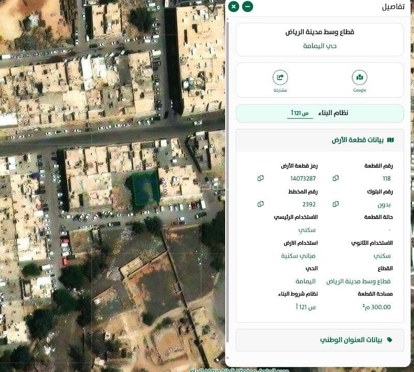Copy the land parcel code 14073287

260,178
